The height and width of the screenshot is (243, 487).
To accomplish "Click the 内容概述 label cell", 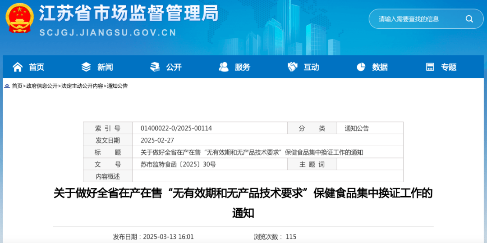I will [108, 177].
